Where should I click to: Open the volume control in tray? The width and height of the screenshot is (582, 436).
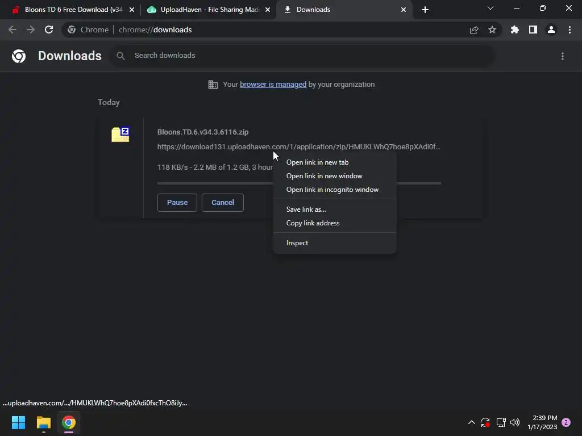tap(515, 422)
